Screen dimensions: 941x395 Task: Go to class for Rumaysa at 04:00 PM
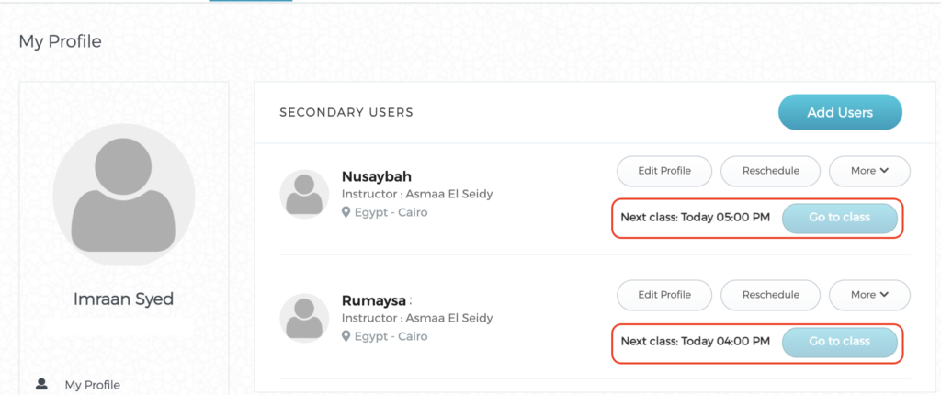point(840,342)
